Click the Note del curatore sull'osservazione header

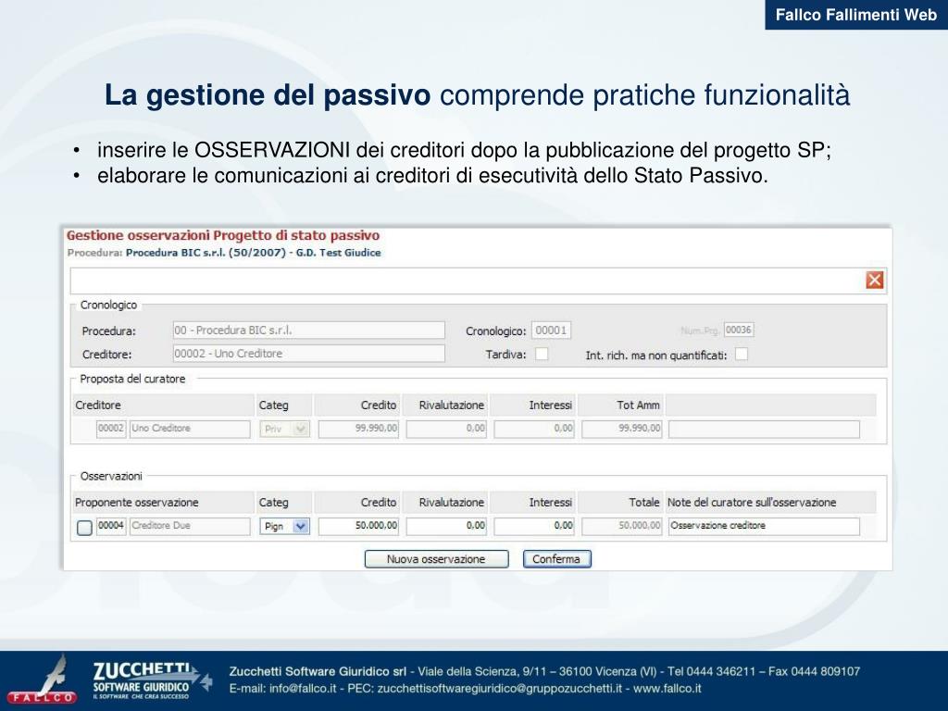point(752,503)
